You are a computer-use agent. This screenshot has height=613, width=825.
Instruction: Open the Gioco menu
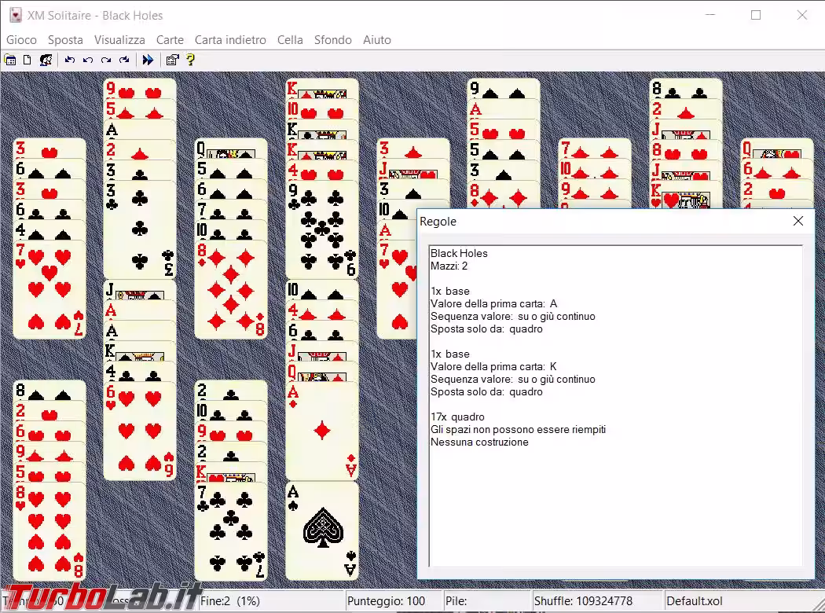pos(21,39)
